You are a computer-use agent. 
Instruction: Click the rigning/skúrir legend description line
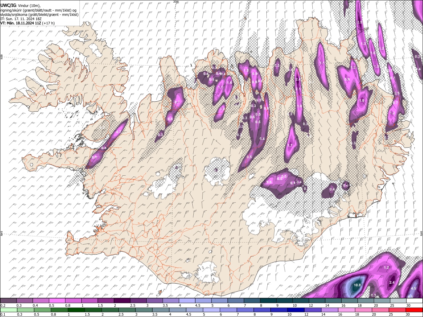point(38,10)
